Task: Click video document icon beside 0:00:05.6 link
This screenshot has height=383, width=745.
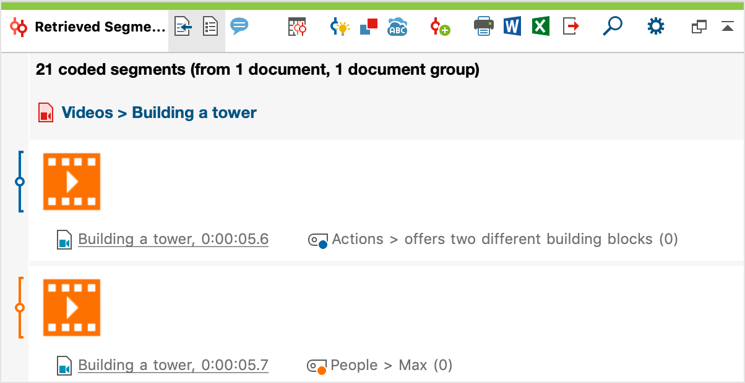Action: click(64, 240)
